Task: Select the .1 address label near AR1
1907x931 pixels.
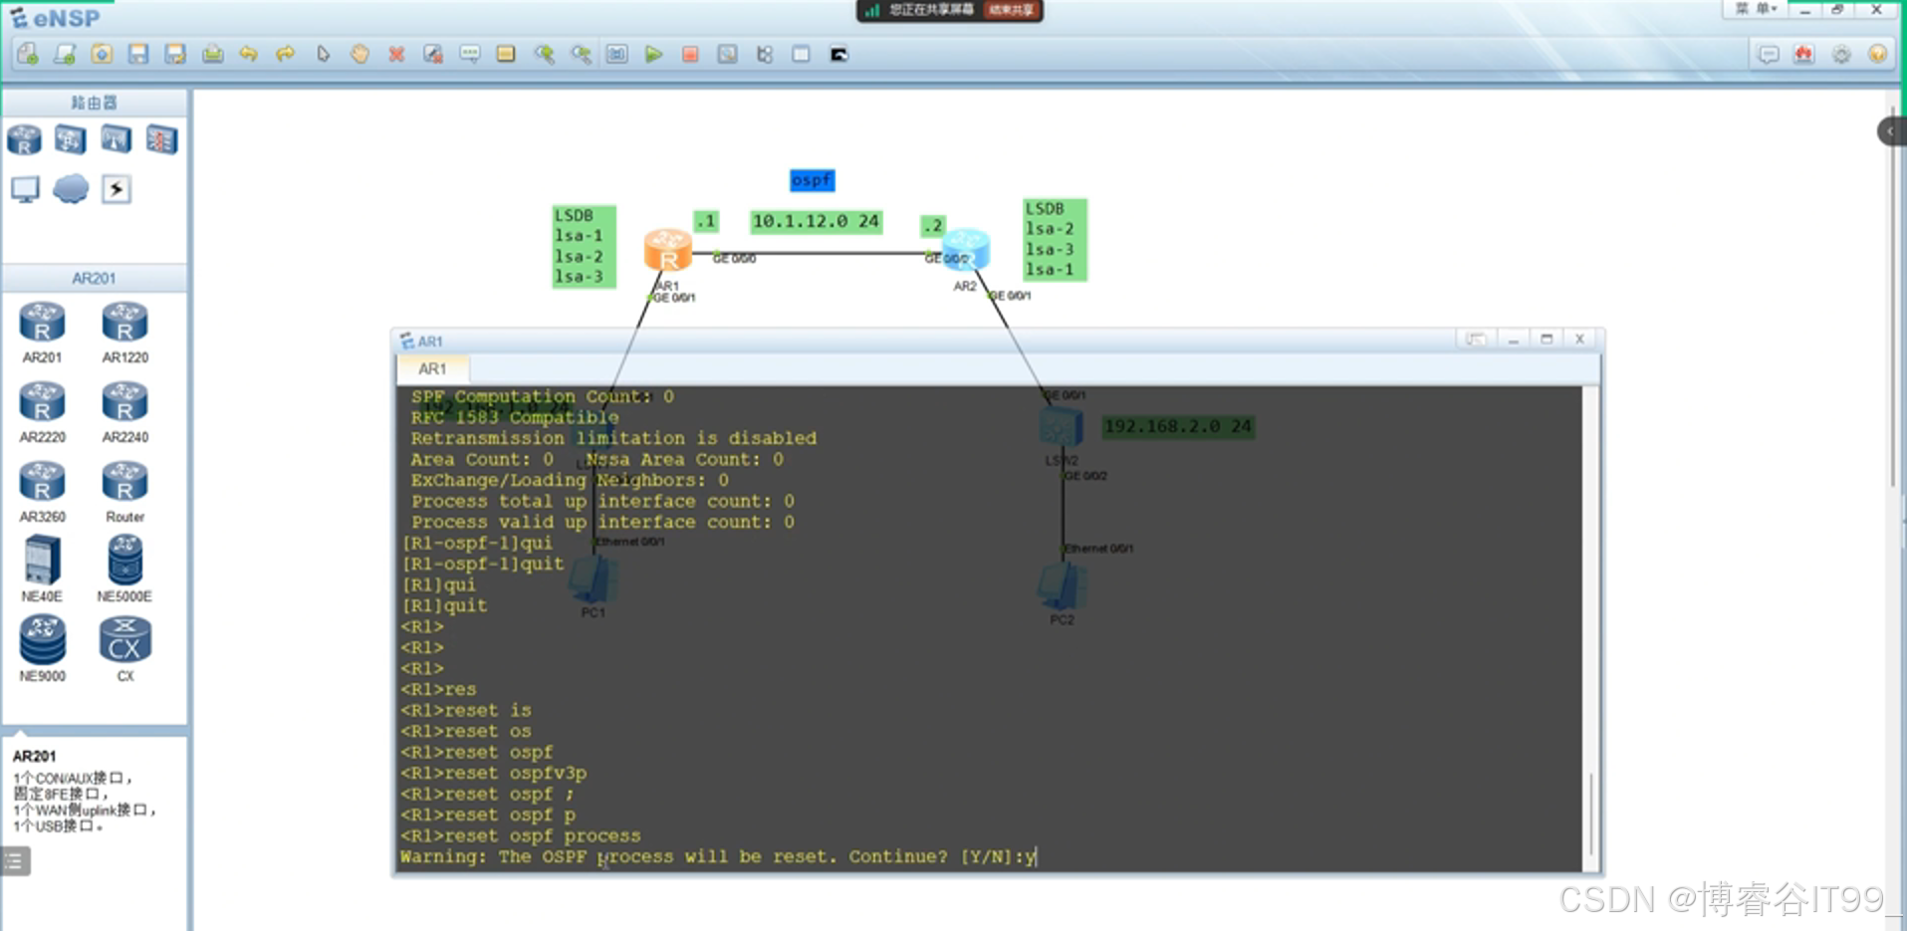Action: click(706, 221)
